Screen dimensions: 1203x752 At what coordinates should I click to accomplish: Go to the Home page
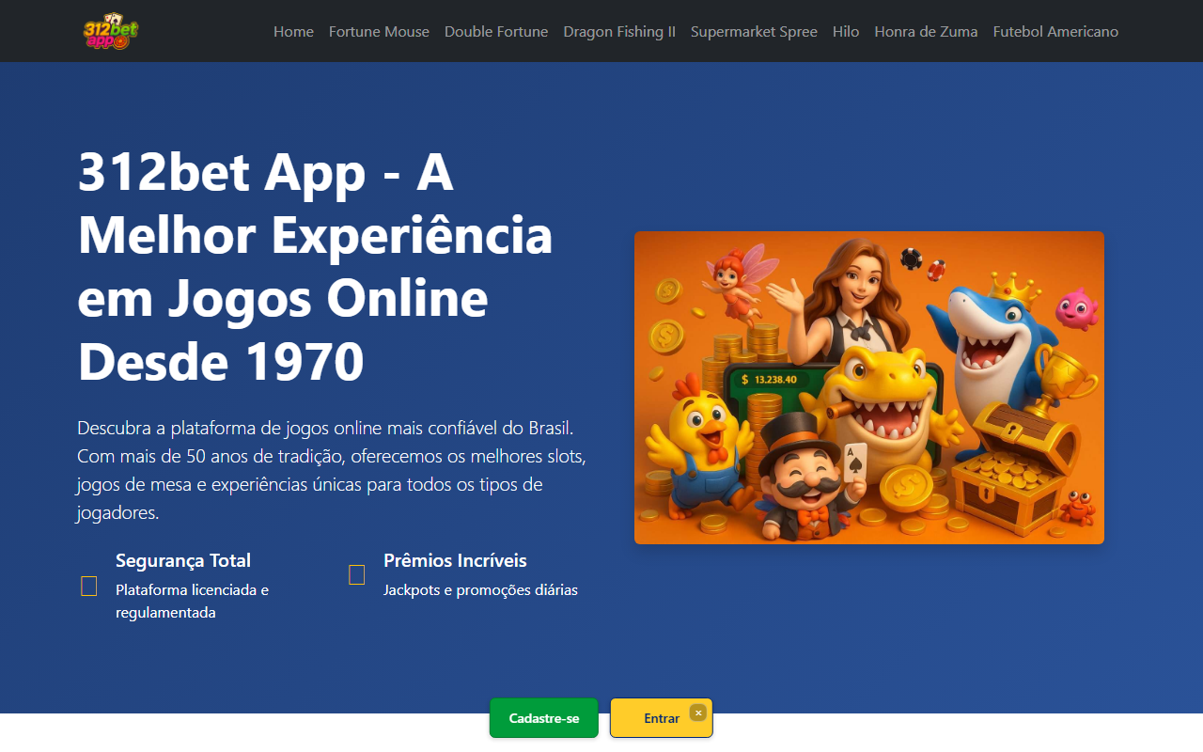tap(293, 31)
